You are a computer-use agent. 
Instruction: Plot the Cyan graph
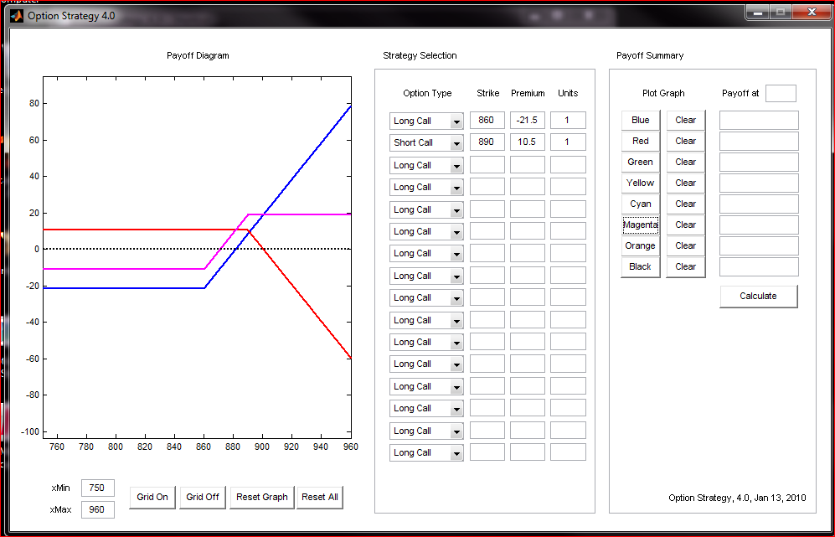[640, 204]
